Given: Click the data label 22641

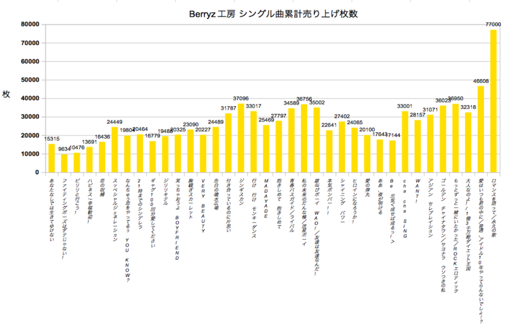Looking at the screenshot, I should [329, 125].
